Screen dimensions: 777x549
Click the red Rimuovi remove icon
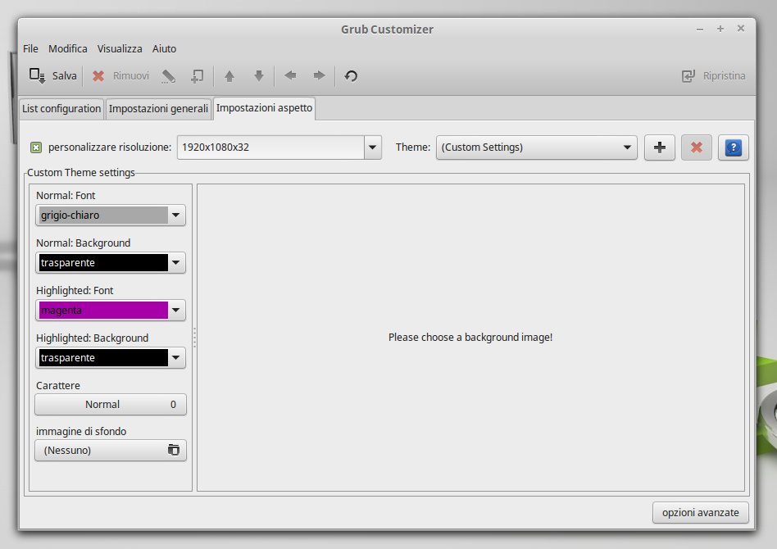click(x=98, y=76)
